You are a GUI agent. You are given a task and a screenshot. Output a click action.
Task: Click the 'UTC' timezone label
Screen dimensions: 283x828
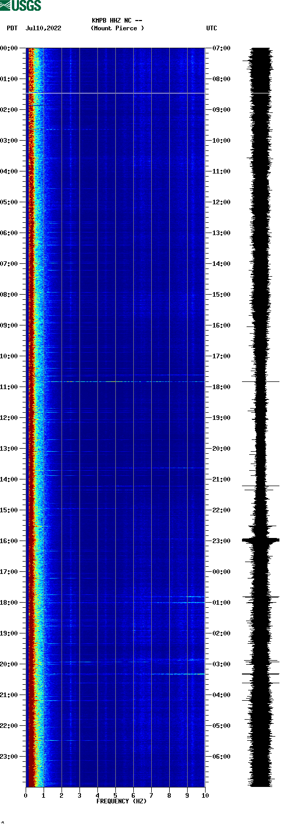212,28
